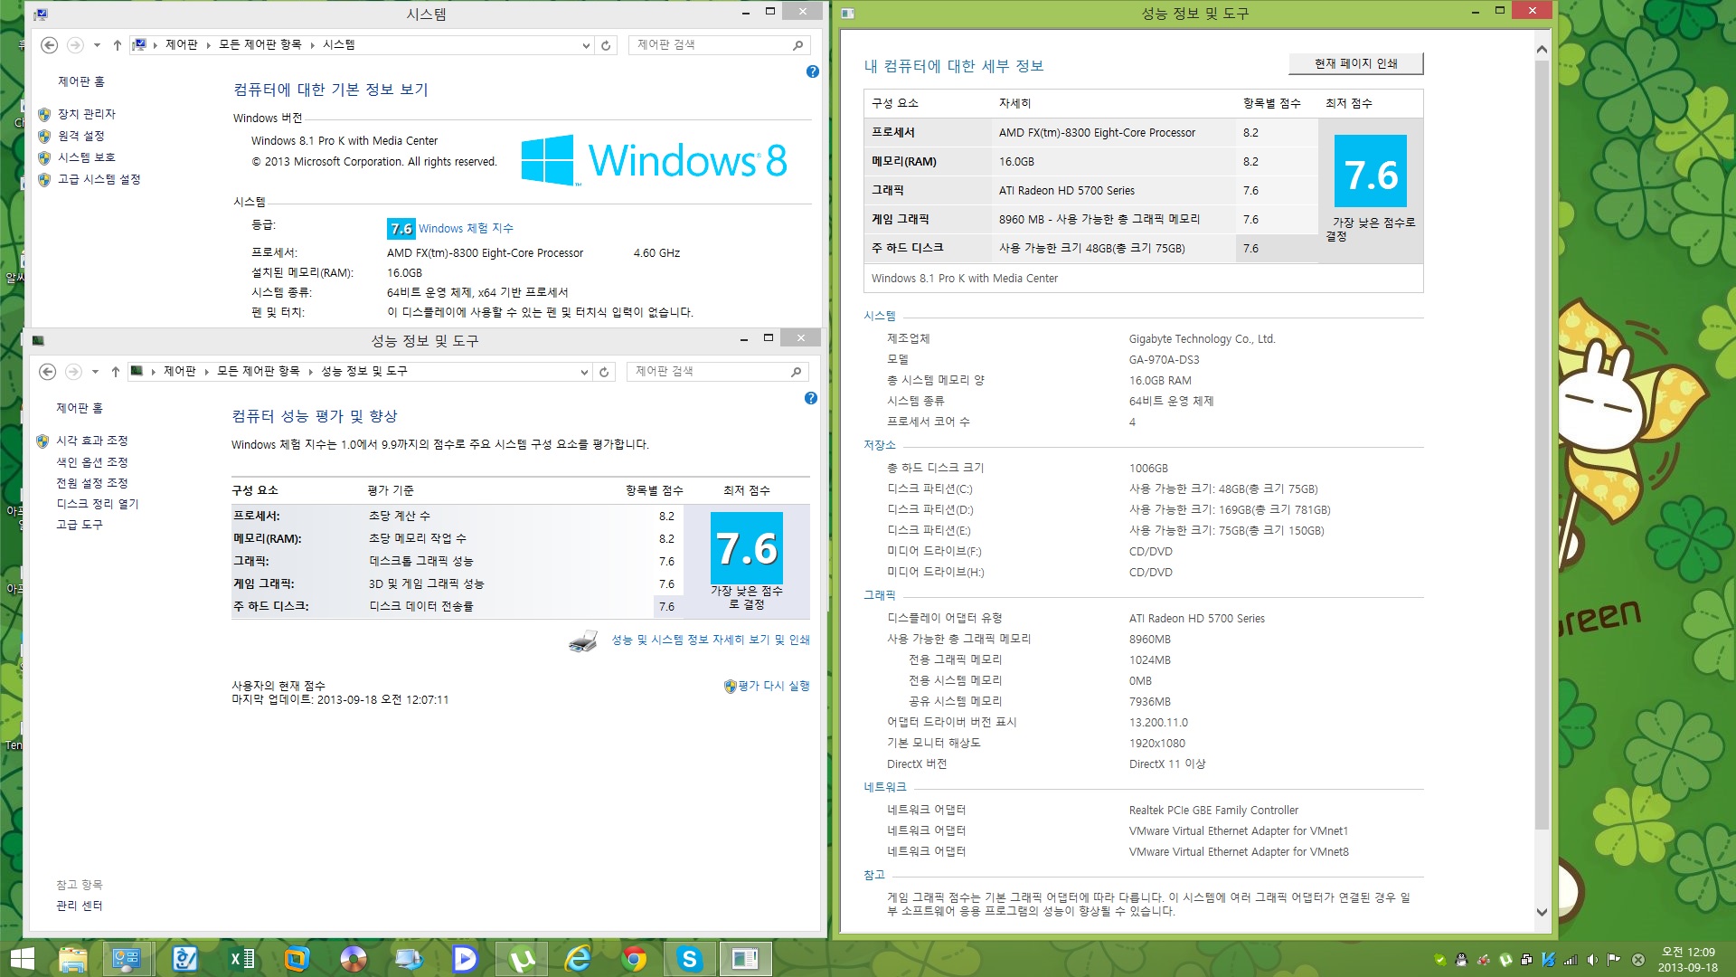Open the remote desktop taskbar icon
This screenshot has height=977, width=1736.
point(409,959)
